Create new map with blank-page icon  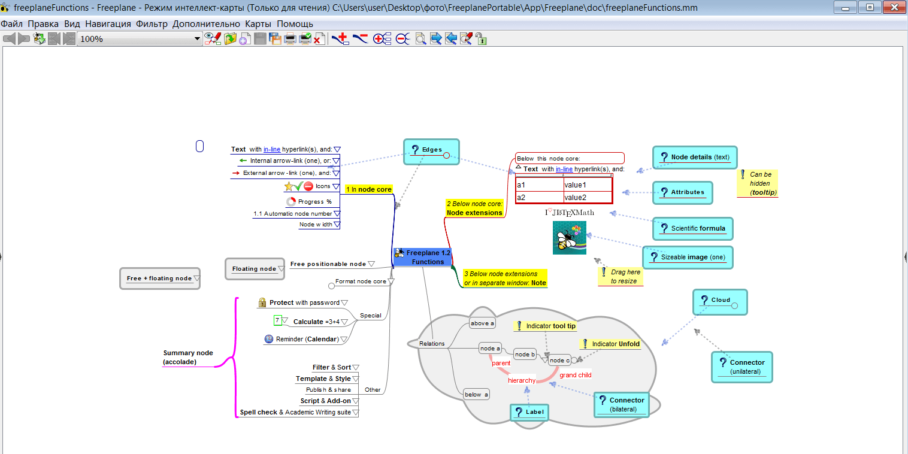pyautogui.click(x=245, y=39)
